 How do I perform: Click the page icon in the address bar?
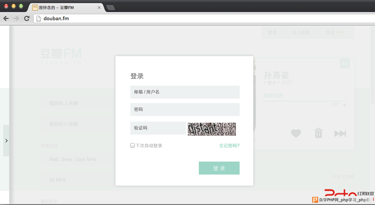click(39, 19)
